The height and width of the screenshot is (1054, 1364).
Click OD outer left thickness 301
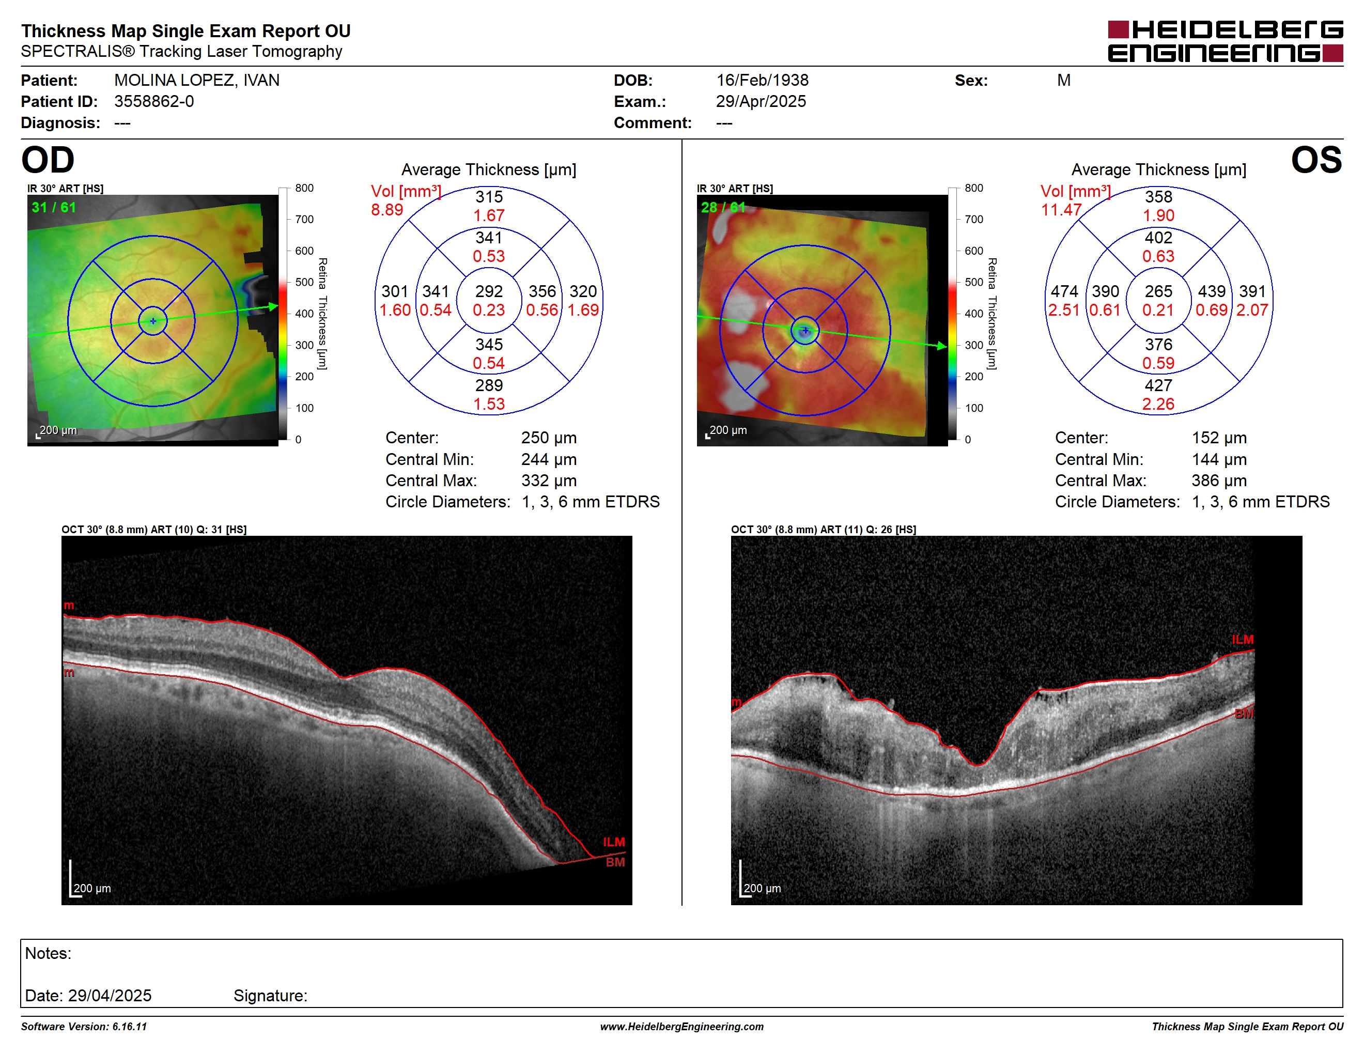(x=395, y=291)
